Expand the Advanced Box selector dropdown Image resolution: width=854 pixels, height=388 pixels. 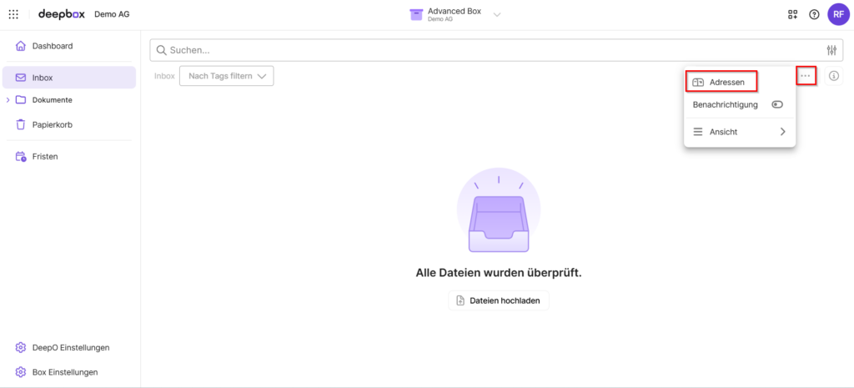497,14
